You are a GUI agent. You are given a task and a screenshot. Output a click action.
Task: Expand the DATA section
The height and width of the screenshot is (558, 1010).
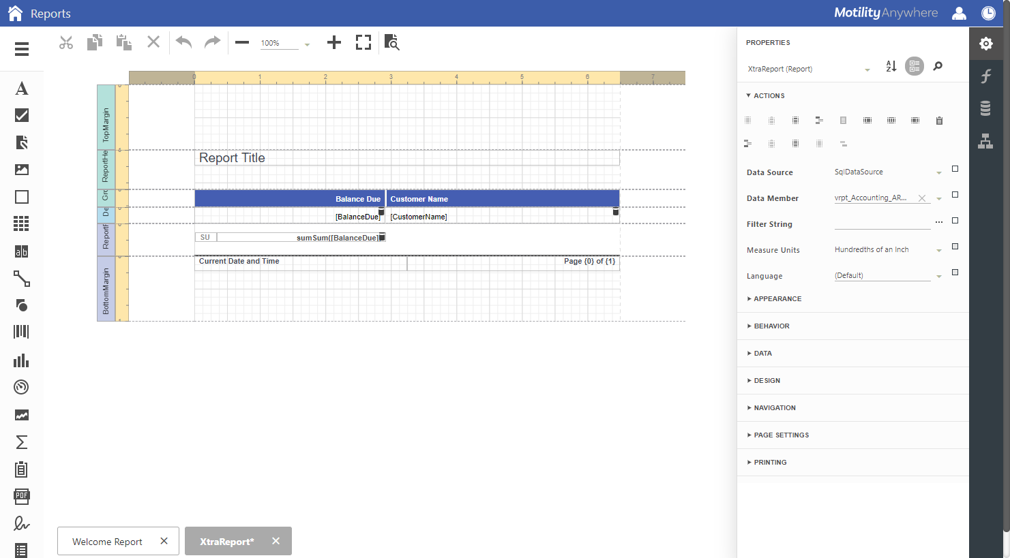760,354
